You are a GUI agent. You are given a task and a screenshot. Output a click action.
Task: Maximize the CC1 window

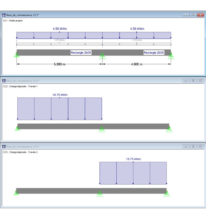coord(193,15)
